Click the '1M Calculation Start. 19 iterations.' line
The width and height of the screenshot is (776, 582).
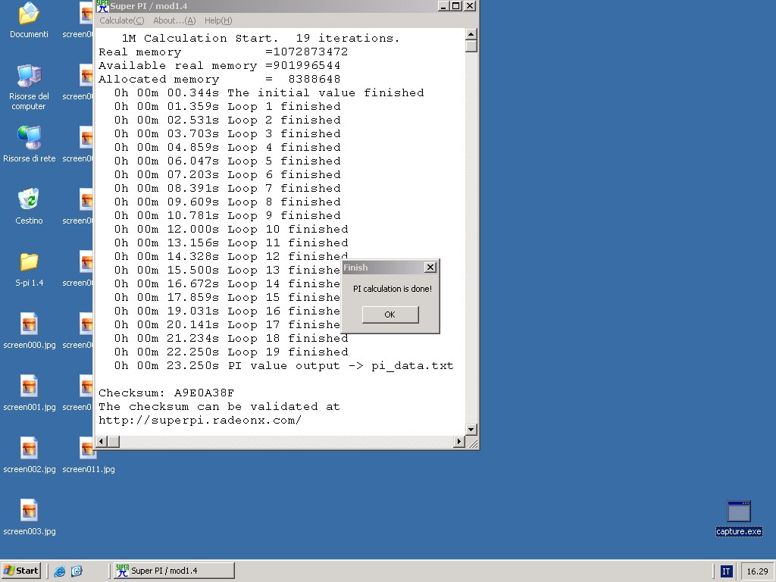pyautogui.click(x=261, y=38)
